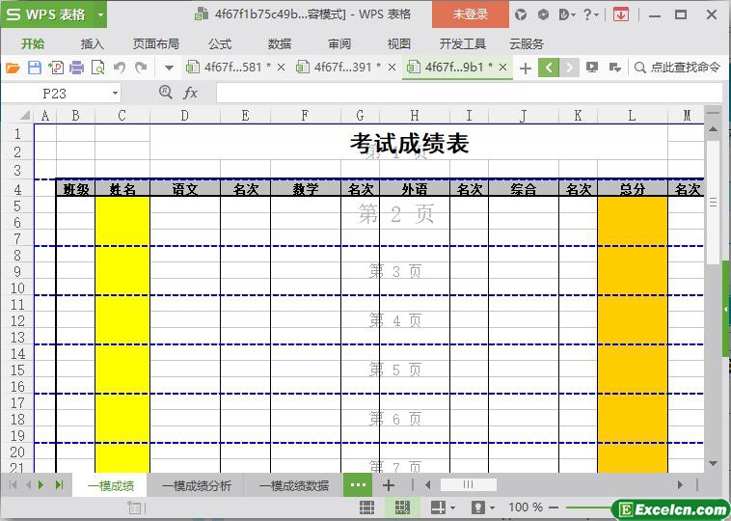Expand the quick access toolbar dropdown arrow
This screenshot has height=521, width=731.
coord(169,68)
